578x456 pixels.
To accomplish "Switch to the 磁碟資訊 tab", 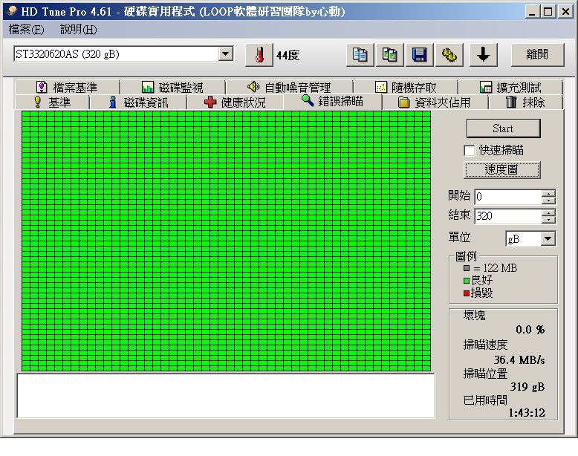I will click(x=139, y=102).
